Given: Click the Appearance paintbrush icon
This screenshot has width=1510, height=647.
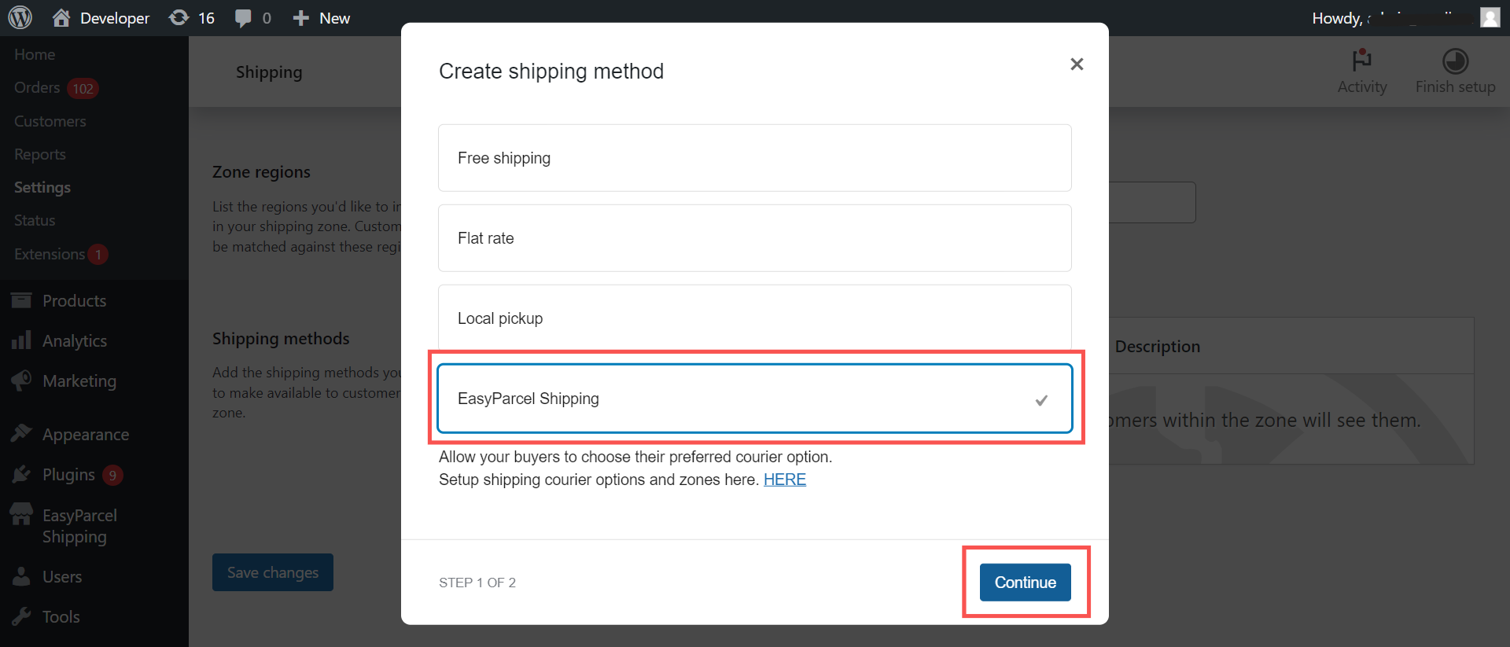Looking at the screenshot, I should click(x=21, y=433).
